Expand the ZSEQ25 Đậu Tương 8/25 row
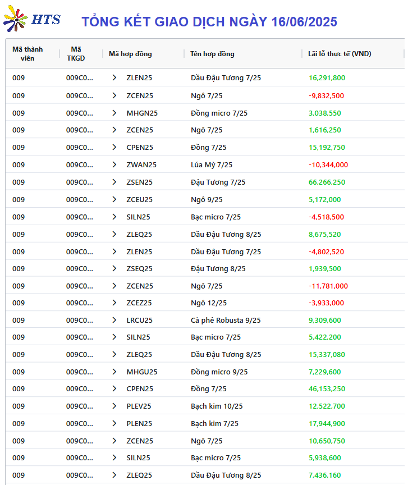The height and width of the screenshot is (485, 408). pos(114,268)
